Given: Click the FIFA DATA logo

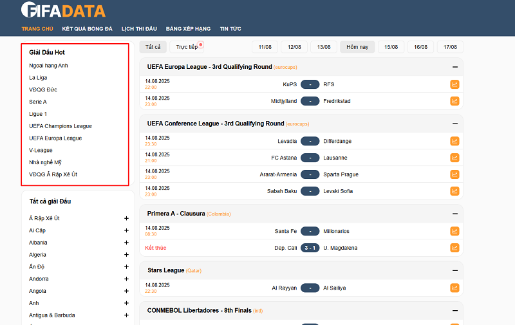Looking at the screenshot, I should click(x=63, y=10).
